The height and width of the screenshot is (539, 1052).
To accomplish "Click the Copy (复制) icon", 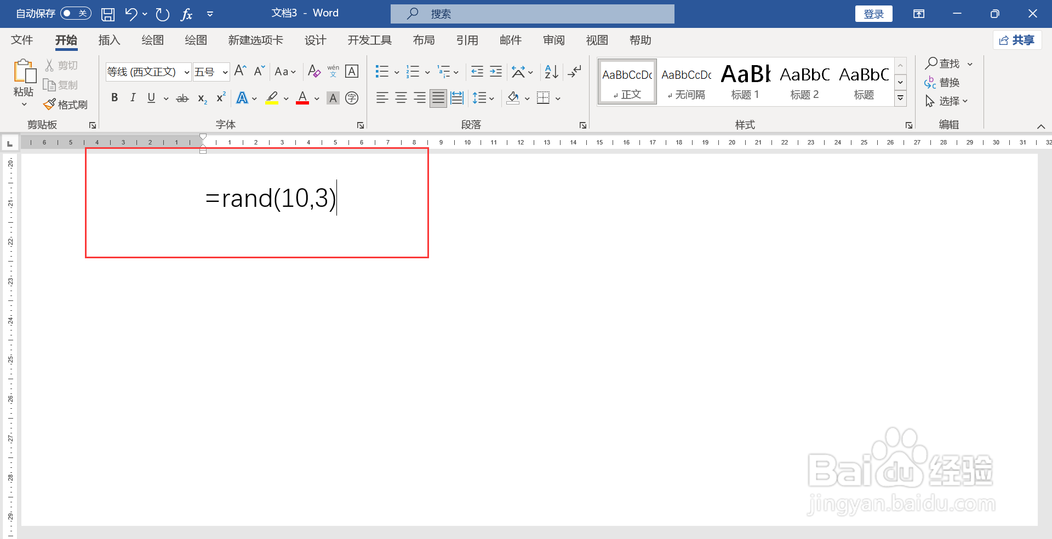I will point(49,85).
